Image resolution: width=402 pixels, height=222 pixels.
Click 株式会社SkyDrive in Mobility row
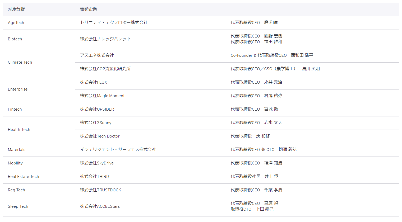pos(97,163)
